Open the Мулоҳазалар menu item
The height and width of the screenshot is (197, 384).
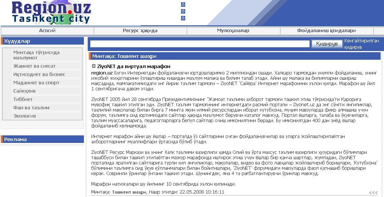click(x=233, y=31)
